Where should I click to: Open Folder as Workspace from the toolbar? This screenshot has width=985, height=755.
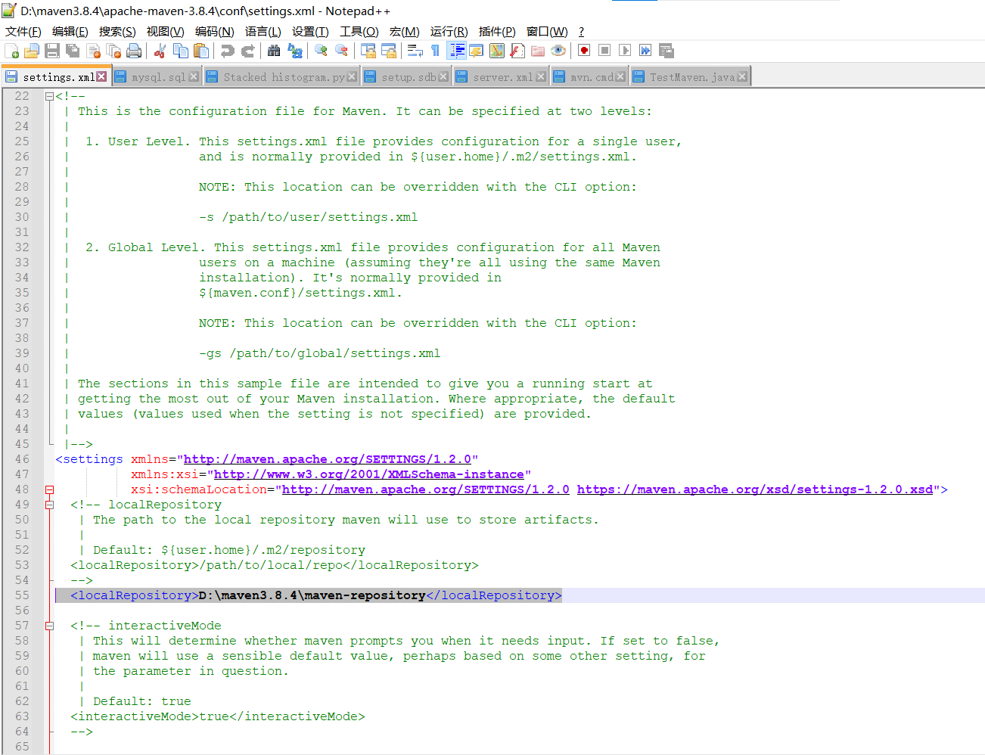pyautogui.click(x=538, y=51)
